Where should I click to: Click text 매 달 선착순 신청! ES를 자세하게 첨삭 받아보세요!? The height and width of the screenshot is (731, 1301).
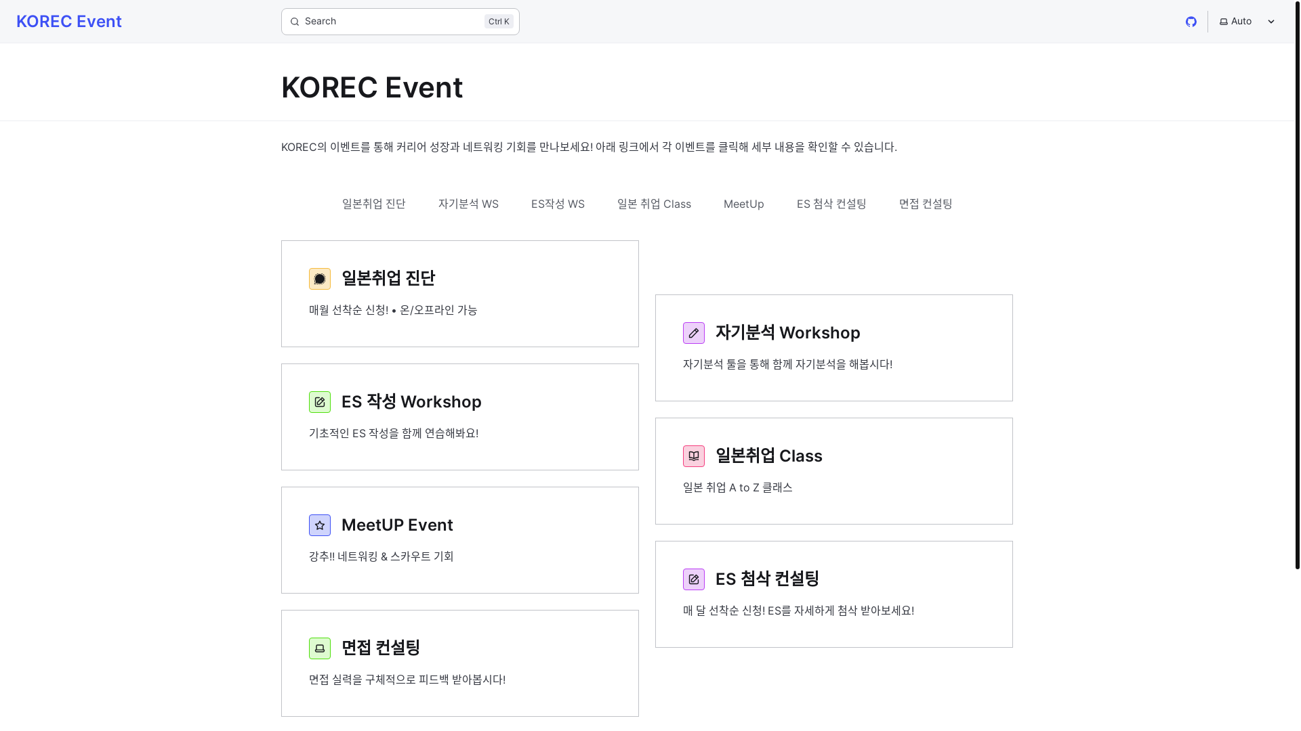tap(798, 611)
